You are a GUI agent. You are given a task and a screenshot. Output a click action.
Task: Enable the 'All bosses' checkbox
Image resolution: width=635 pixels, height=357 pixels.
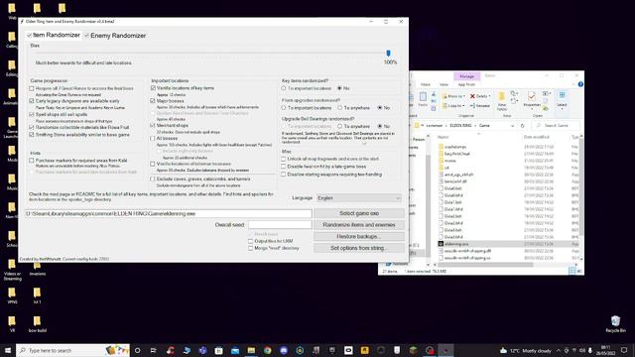[153, 139]
